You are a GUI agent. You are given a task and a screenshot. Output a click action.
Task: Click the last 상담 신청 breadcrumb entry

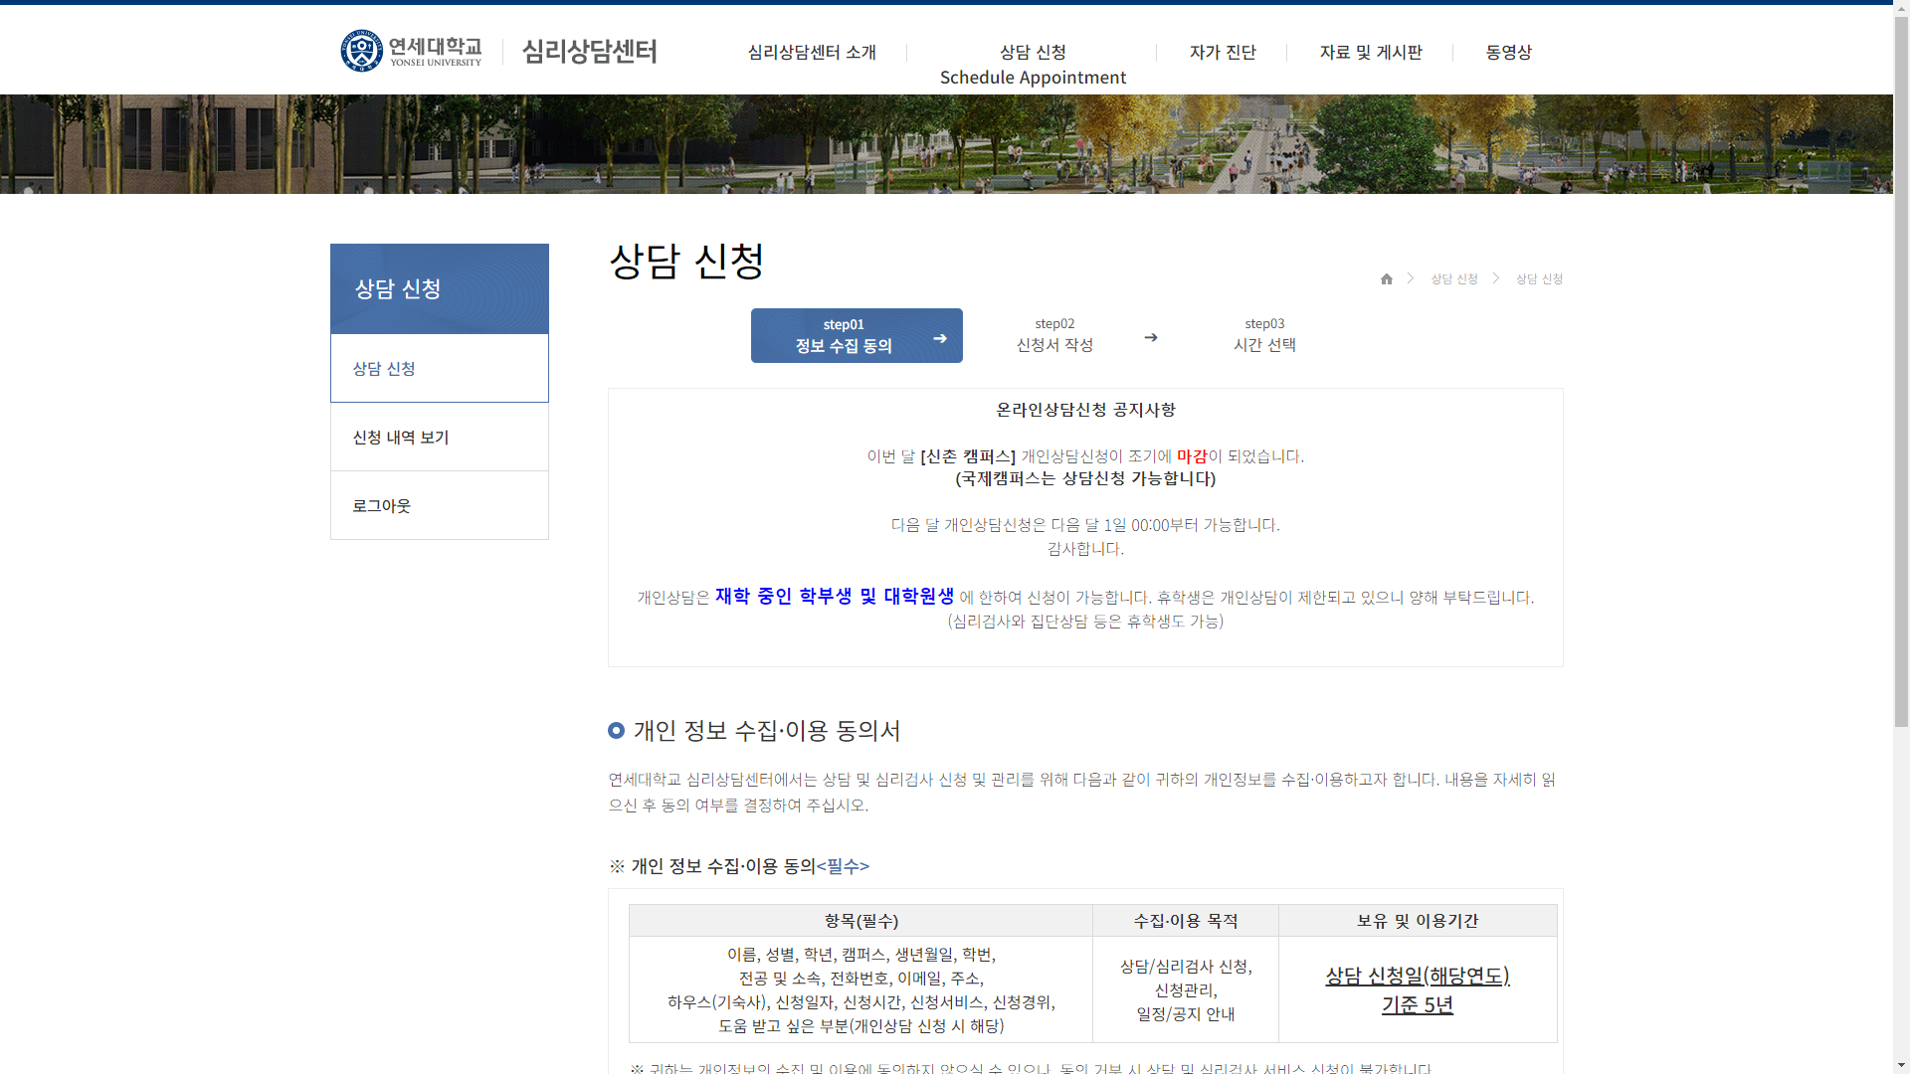point(1539,278)
